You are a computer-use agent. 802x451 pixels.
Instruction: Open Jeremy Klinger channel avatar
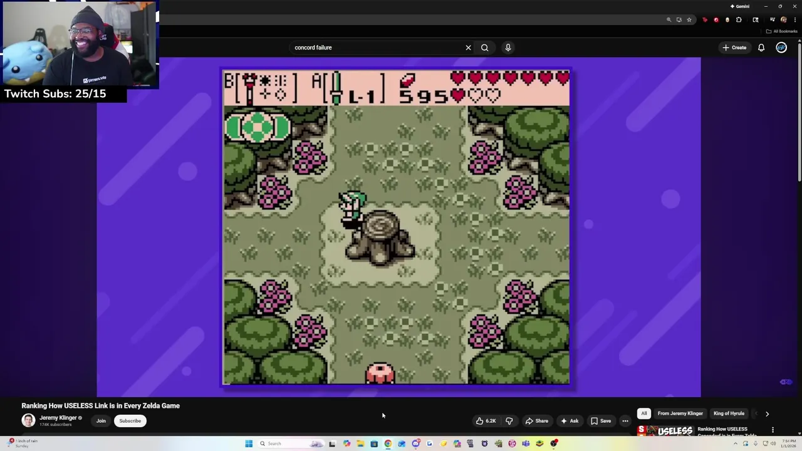28,420
